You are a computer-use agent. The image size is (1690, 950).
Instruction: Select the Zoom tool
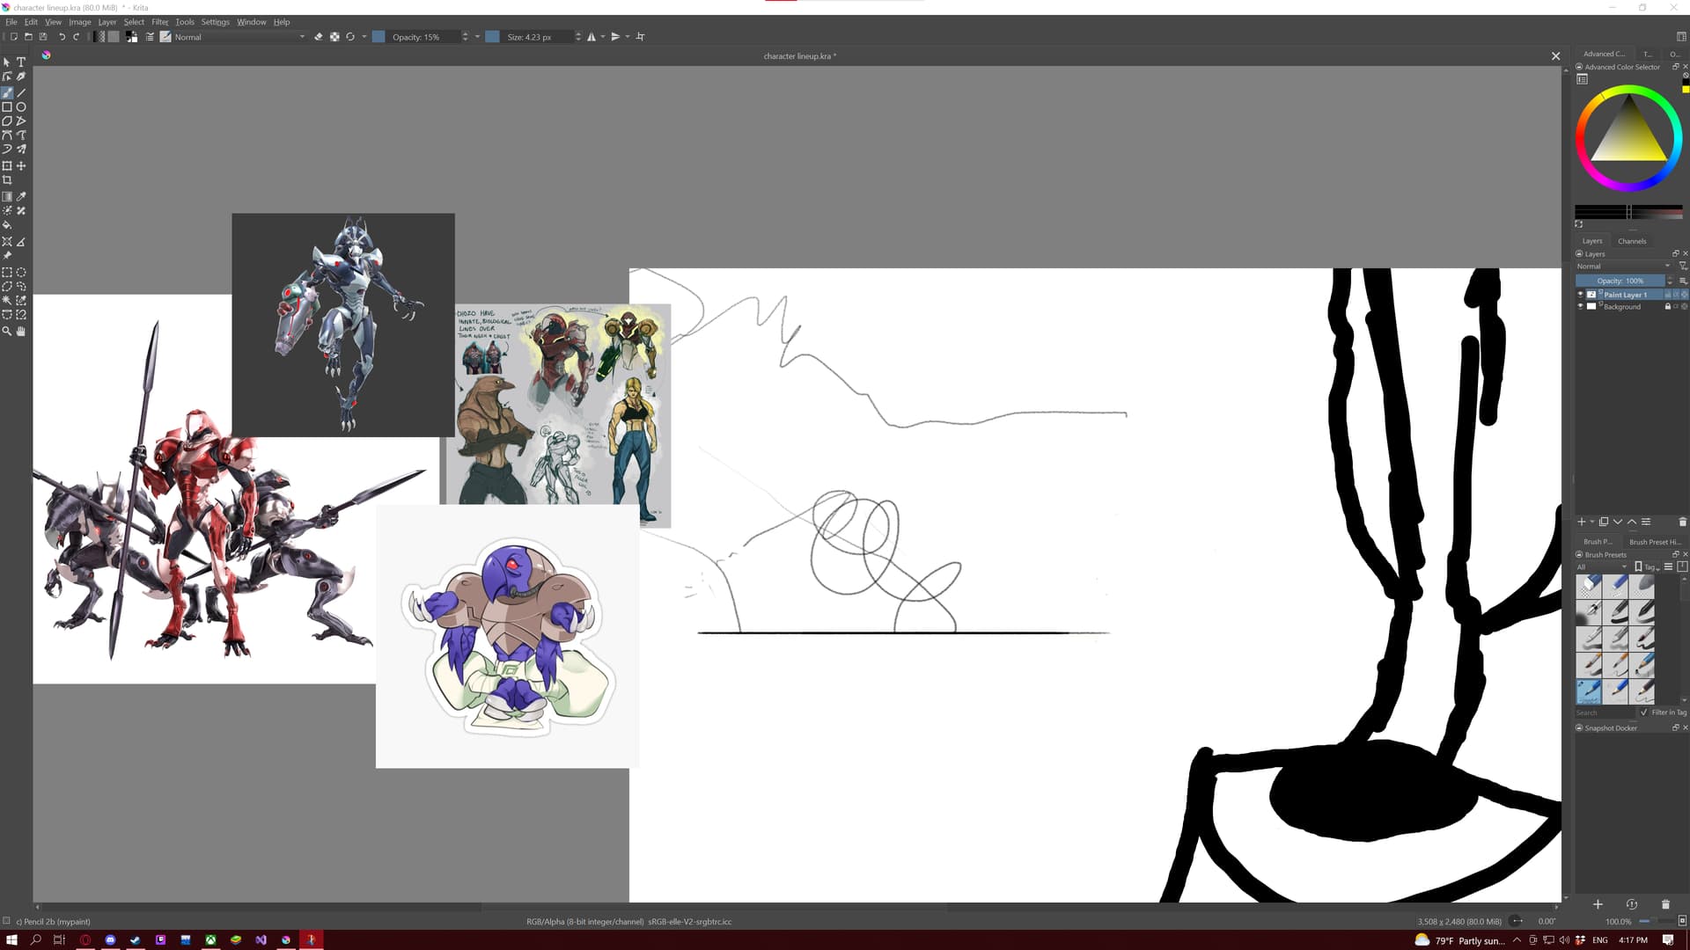[x=7, y=332]
